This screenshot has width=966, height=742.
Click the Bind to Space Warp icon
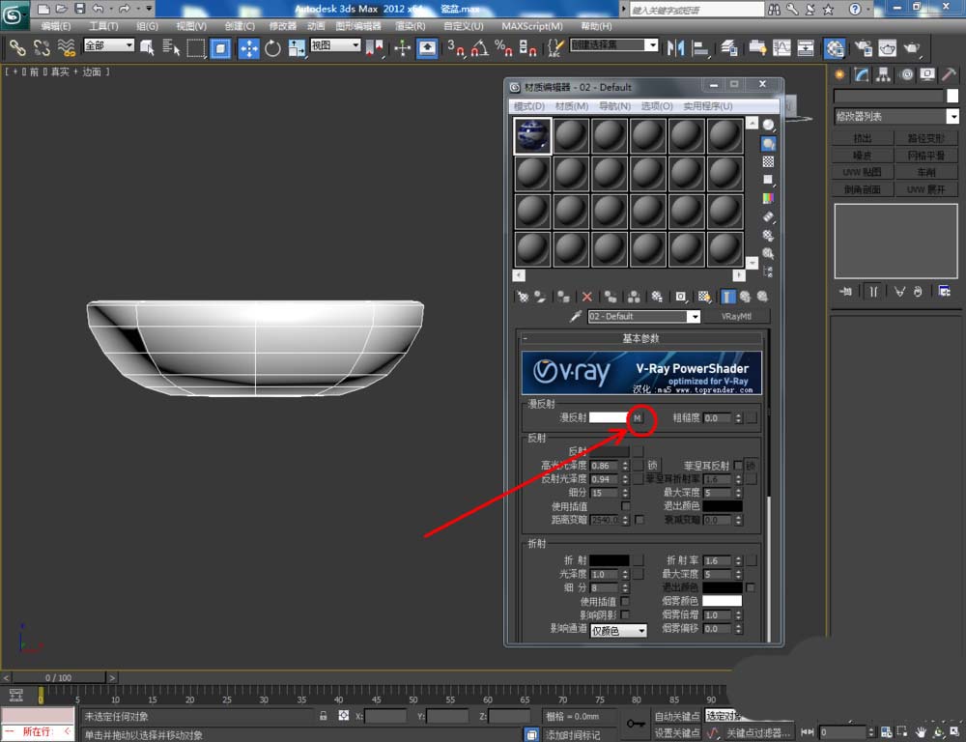click(66, 48)
